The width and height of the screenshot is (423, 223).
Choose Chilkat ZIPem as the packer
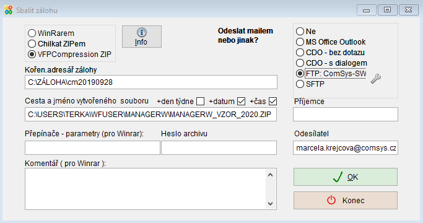[32, 44]
